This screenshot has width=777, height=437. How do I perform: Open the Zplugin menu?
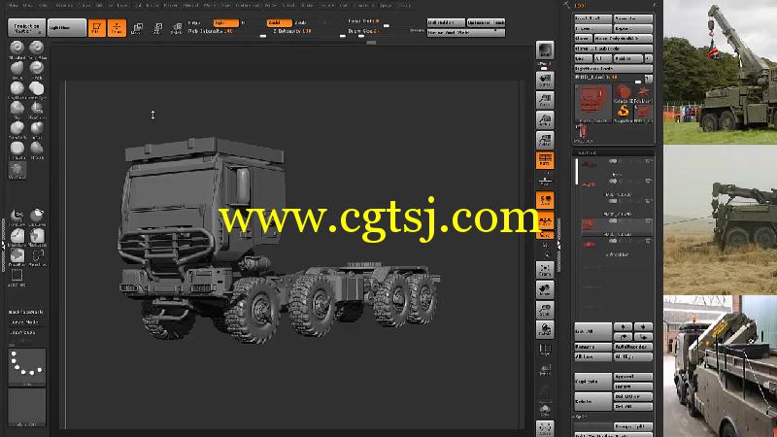(x=386, y=5)
